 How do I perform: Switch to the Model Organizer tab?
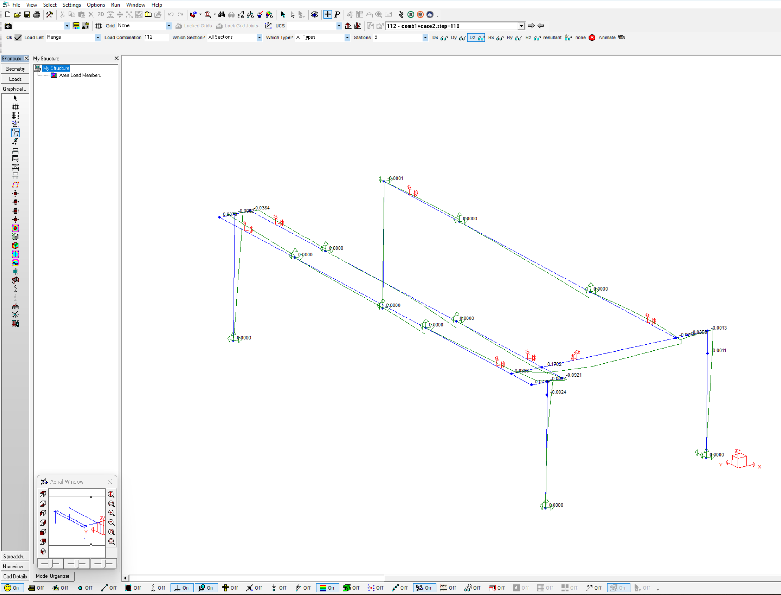click(x=52, y=576)
